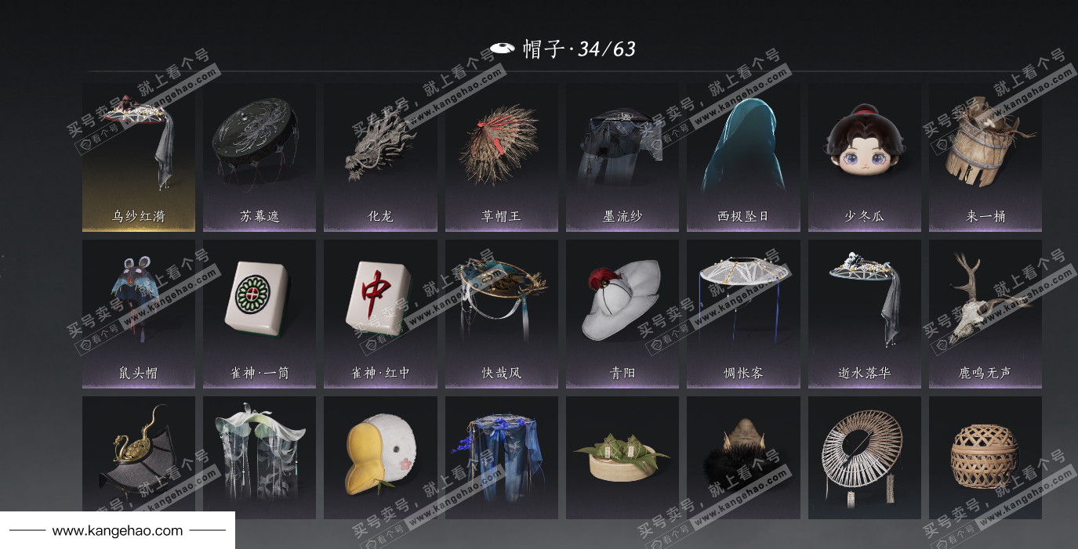
Task: Choose the yellow duck hood thumbnail
Action: (x=380, y=457)
